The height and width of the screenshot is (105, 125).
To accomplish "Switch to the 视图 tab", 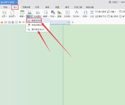I will tap(57, 7).
